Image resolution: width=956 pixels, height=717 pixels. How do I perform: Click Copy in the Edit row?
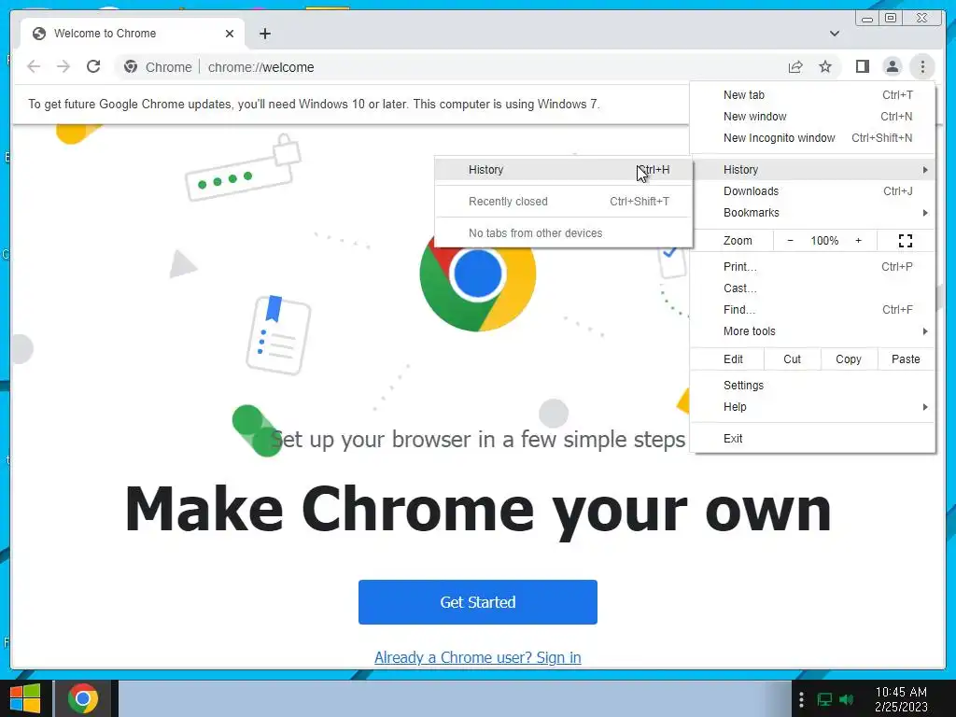click(849, 359)
